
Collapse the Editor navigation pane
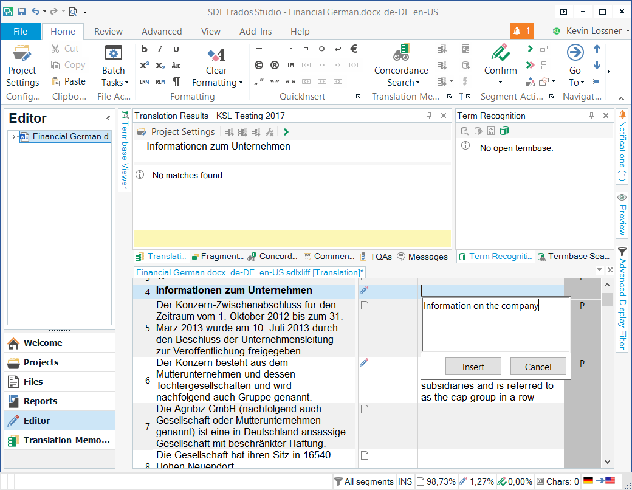click(x=108, y=118)
